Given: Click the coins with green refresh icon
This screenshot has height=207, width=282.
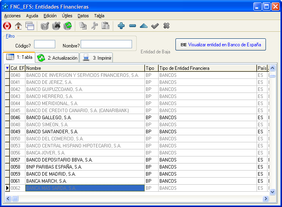Looking at the screenshot, I should click(67, 26).
